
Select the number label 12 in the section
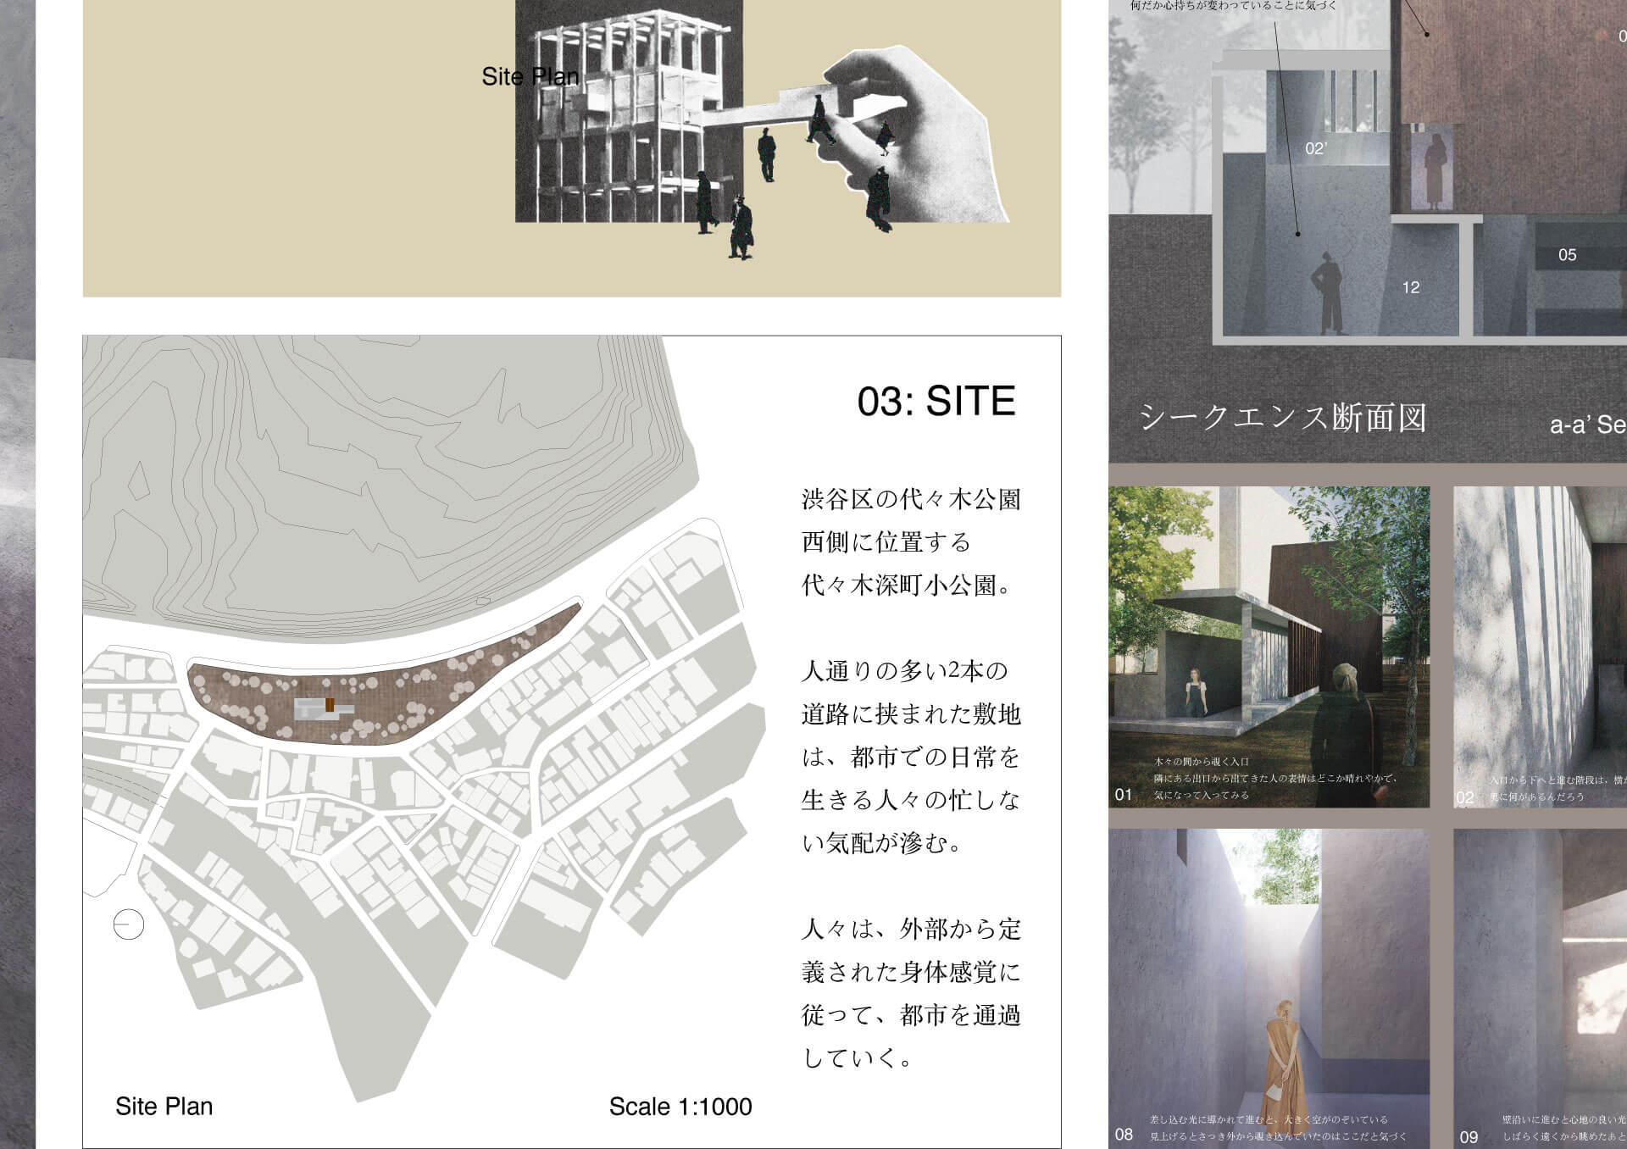[1410, 288]
